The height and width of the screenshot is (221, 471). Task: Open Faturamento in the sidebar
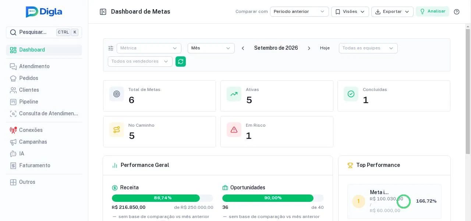(x=44, y=165)
